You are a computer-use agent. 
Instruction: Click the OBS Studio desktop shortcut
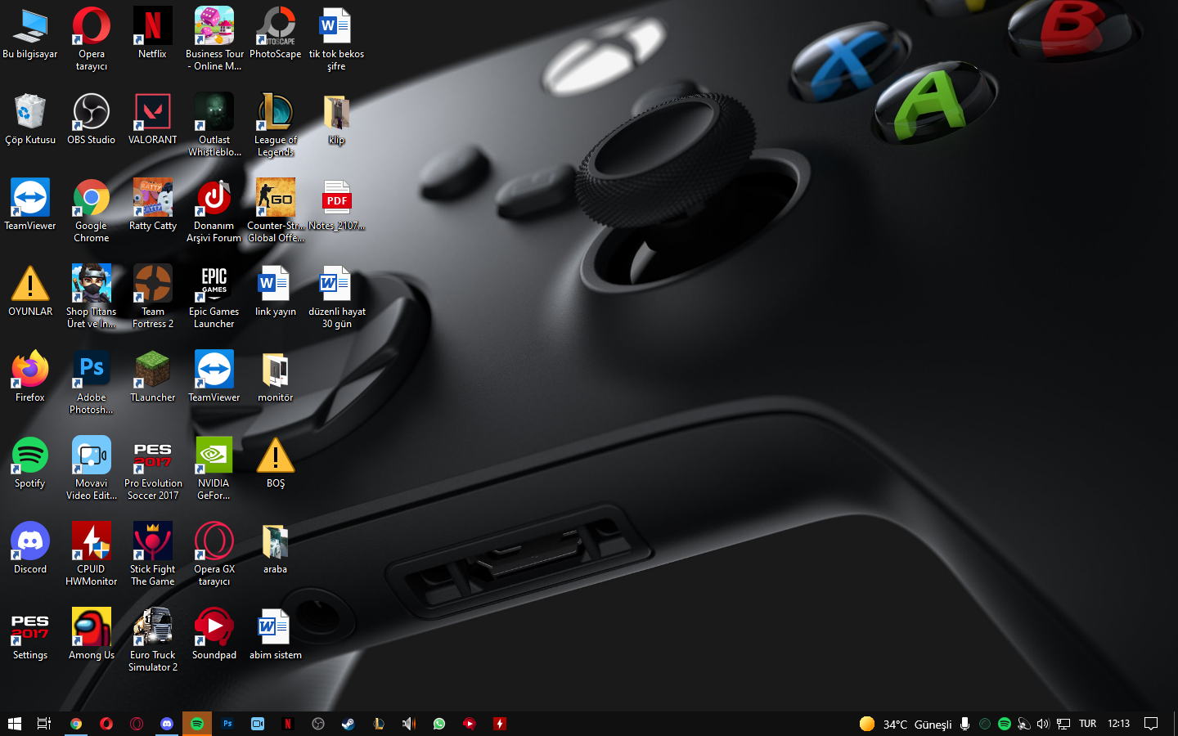[92, 119]
